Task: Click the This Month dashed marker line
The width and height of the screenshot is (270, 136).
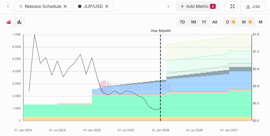Action: (x=160, y=63)
